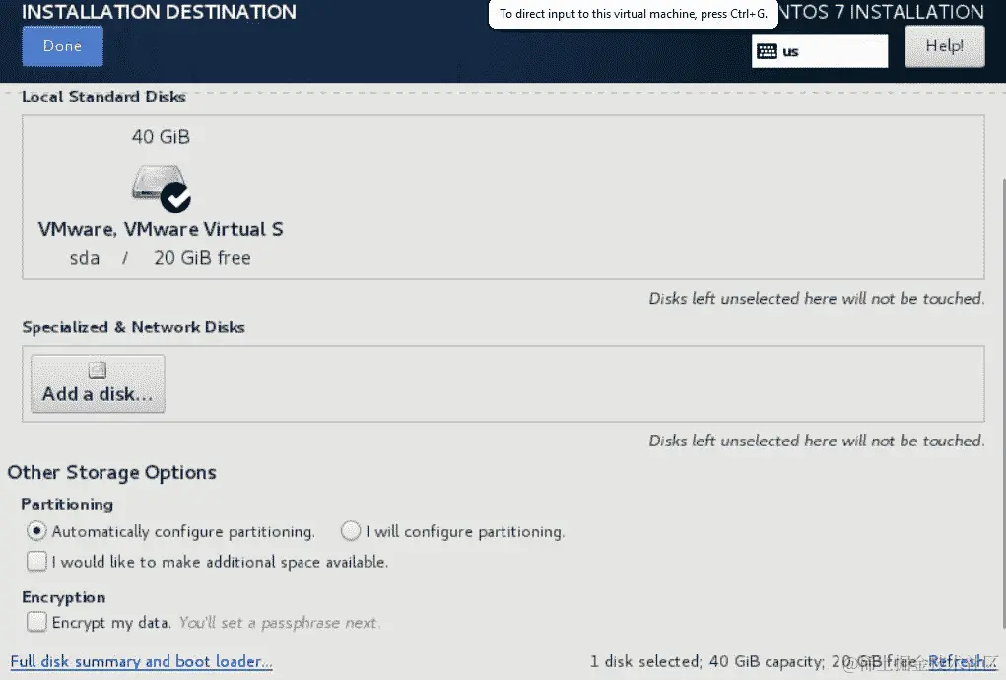Click the INSTALLATION DESTINATION title

[x=159, y=12]
